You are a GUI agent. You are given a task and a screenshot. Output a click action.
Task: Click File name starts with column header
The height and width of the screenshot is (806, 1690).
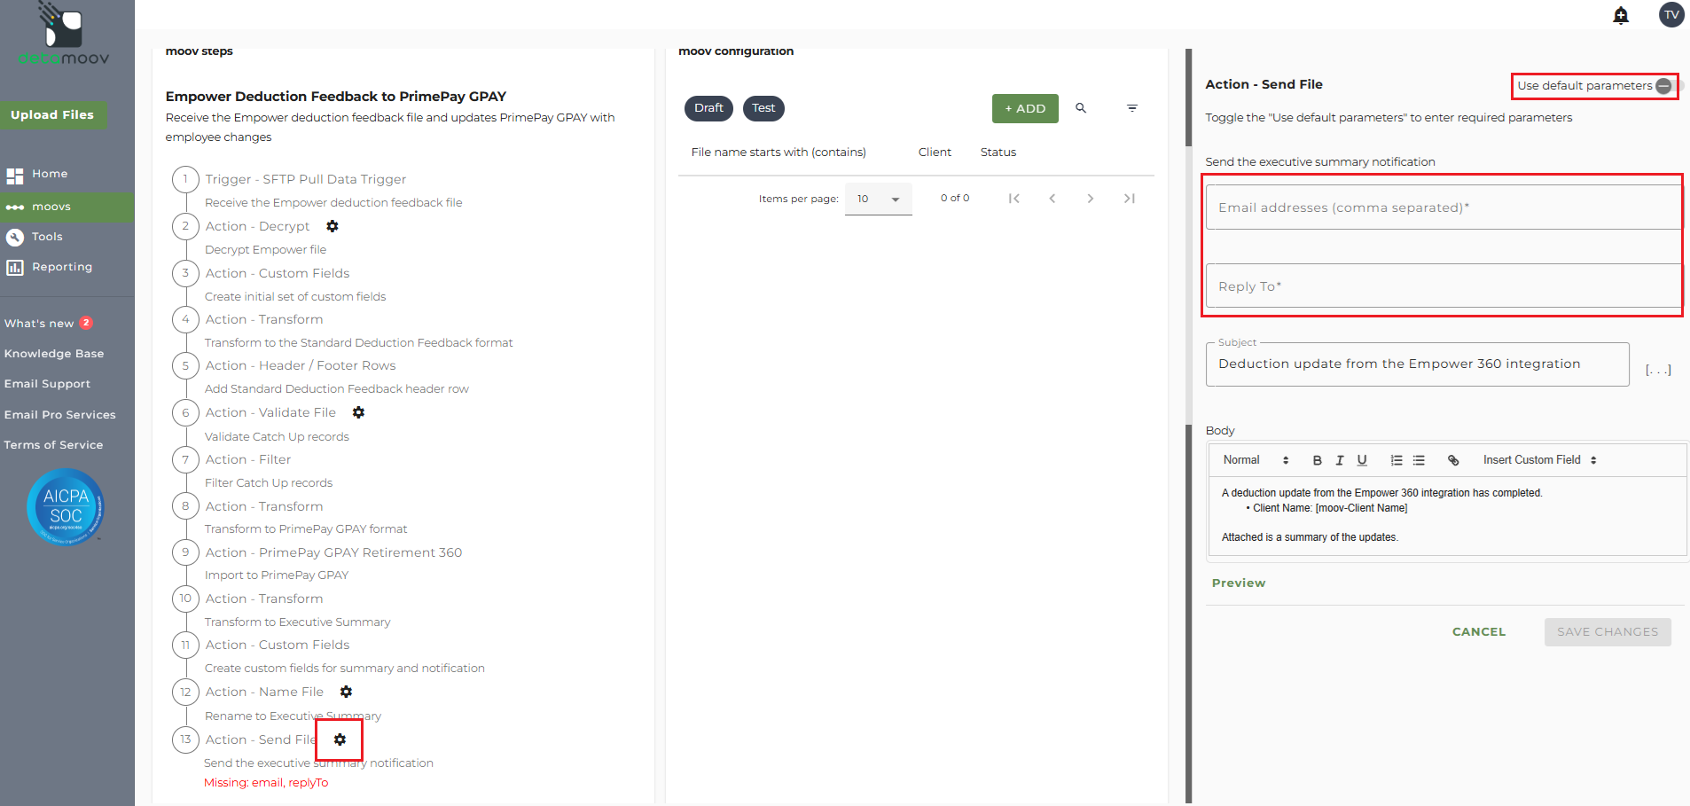[x=778, y=153]
